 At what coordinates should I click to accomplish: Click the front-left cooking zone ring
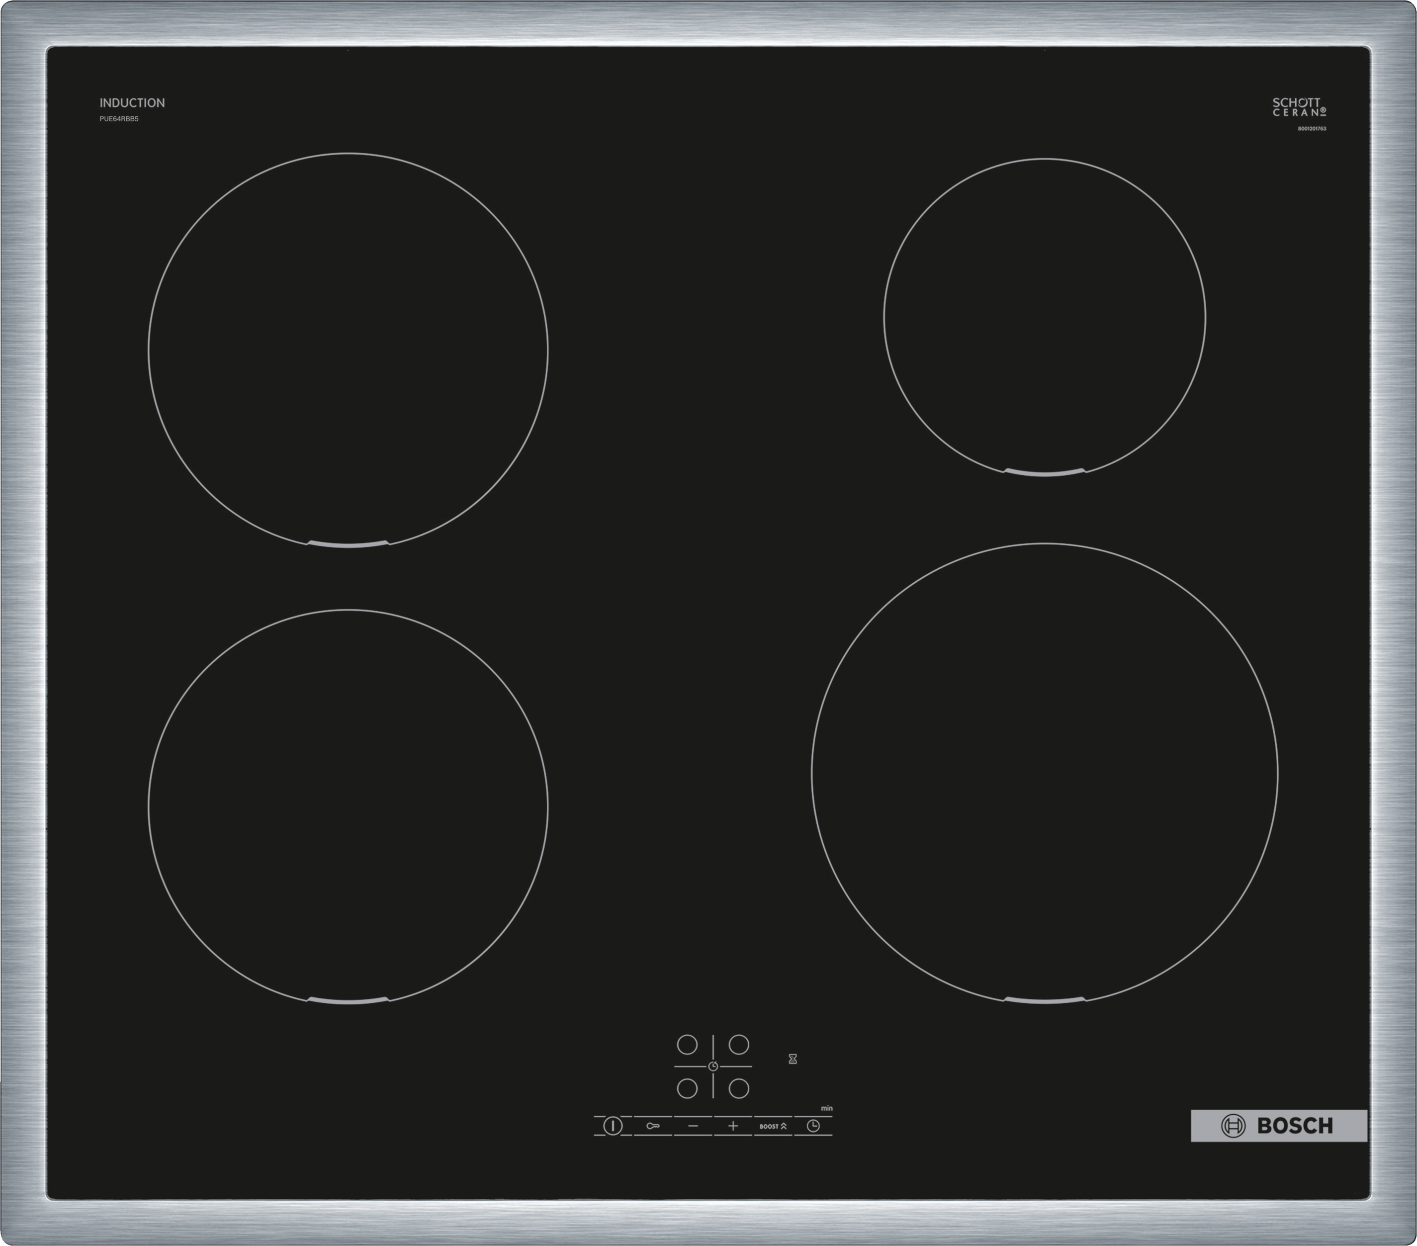tap(348, 806)
